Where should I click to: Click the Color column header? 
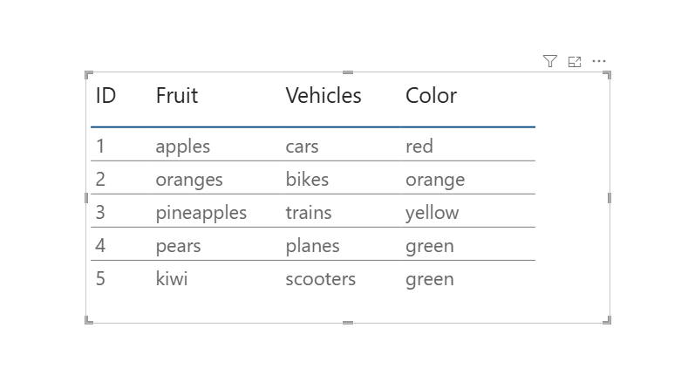click(x=431, y=96)
